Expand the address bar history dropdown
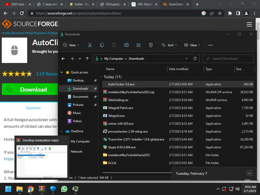260x195 pixels. 187,58
